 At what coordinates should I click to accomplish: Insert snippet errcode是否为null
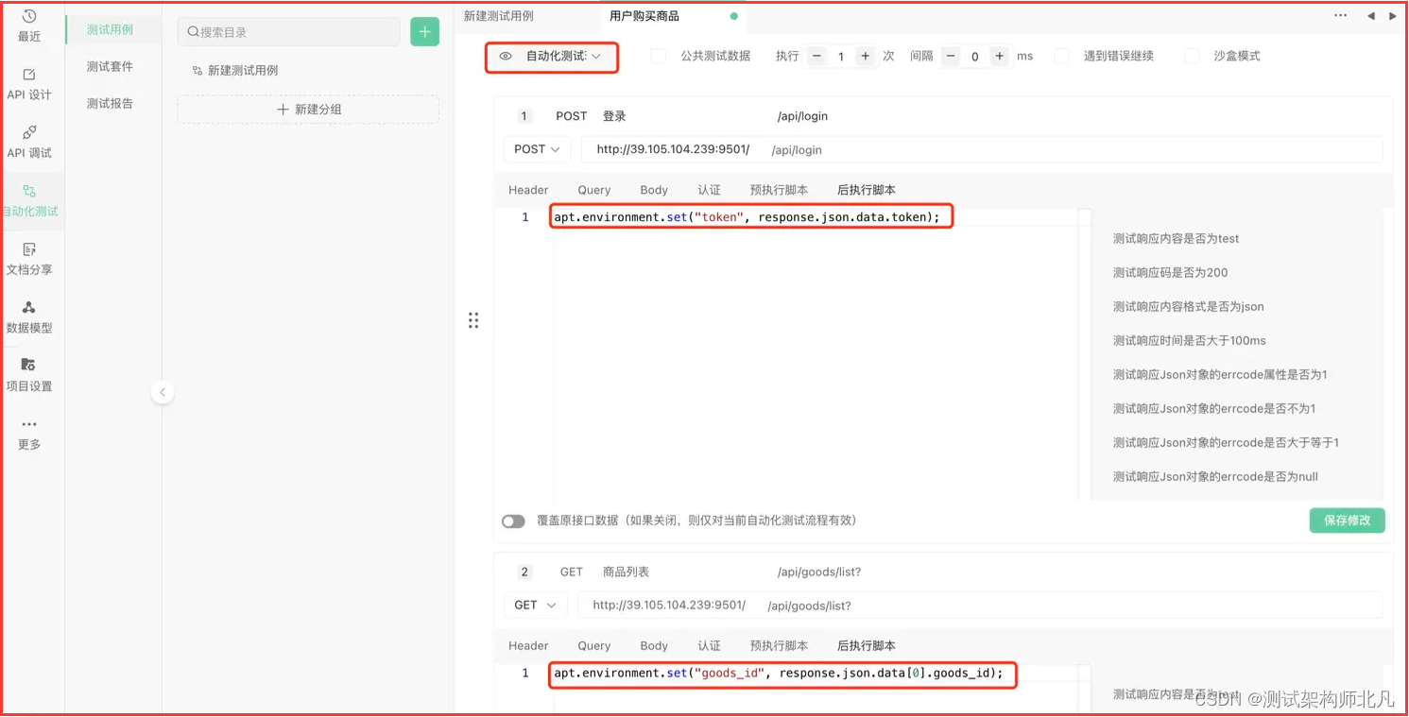click(1215, 477)
